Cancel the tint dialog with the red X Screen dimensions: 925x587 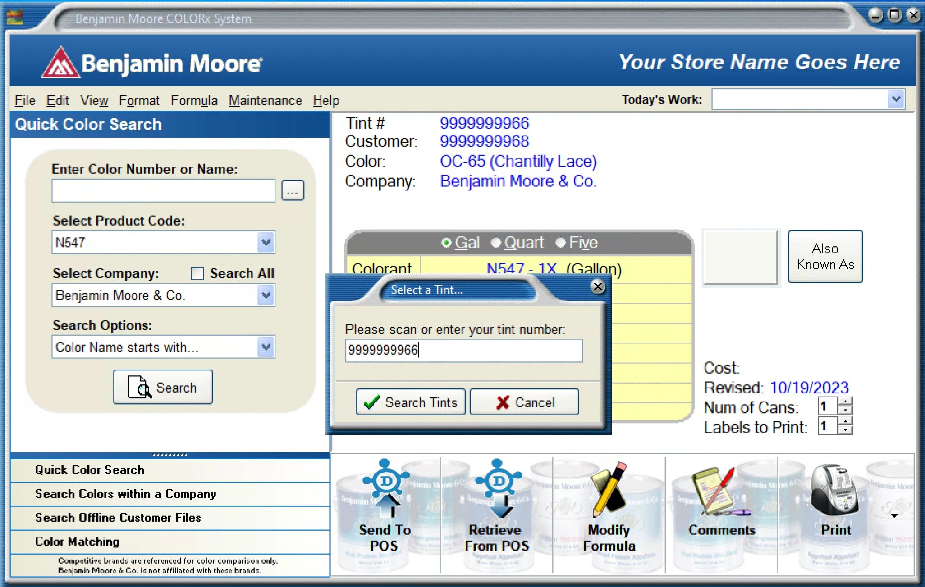pyautogui.click(x=524, y=402)
